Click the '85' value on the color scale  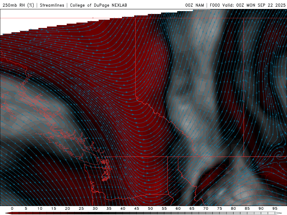click(247, 209)
